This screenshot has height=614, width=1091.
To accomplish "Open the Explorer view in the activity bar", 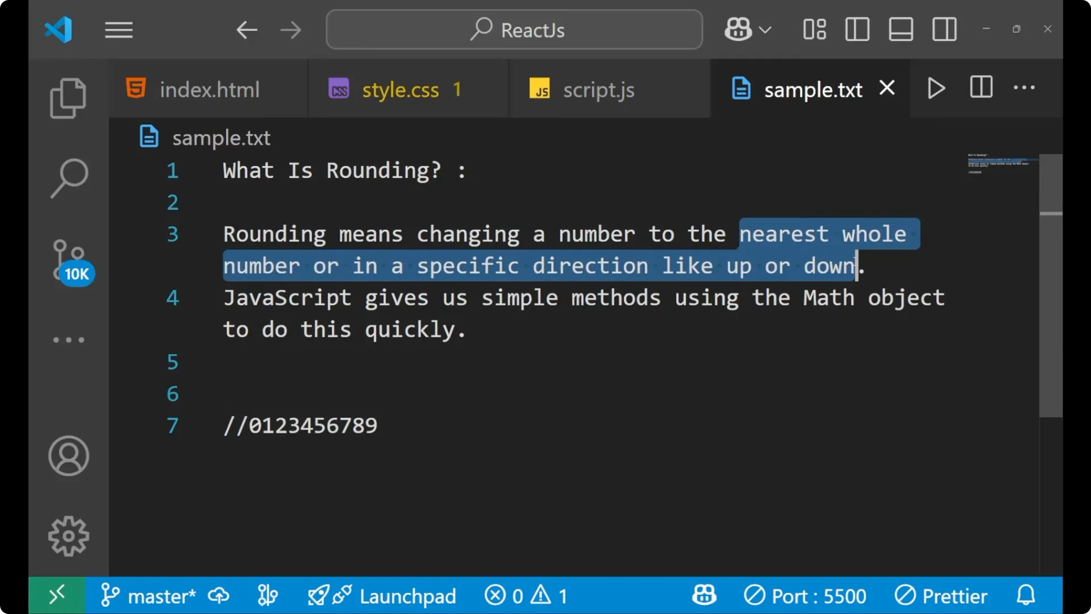I will pyautogui.click(x=68, y=98).
